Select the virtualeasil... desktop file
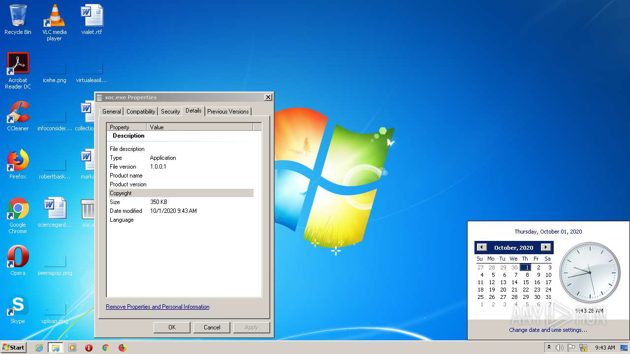Viewport: 630px width, 354px height. pos(92,72)
